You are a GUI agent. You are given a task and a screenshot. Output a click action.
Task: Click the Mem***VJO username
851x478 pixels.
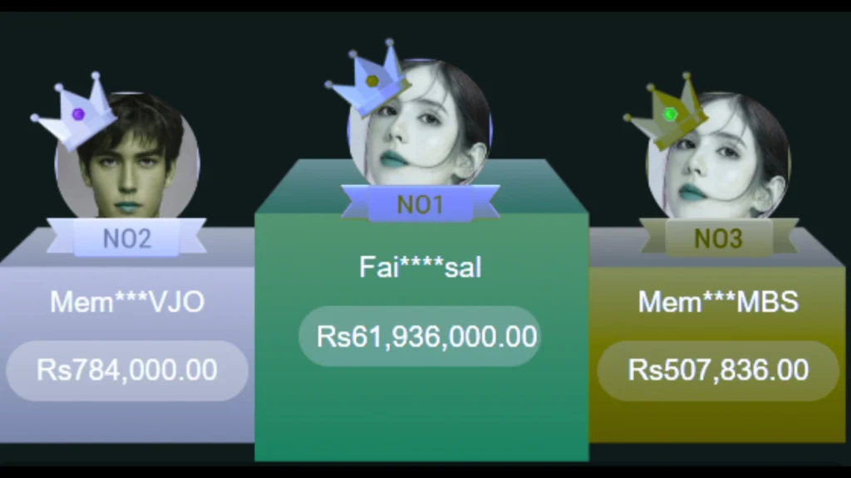pyautogui.click(x=127, y=302)
